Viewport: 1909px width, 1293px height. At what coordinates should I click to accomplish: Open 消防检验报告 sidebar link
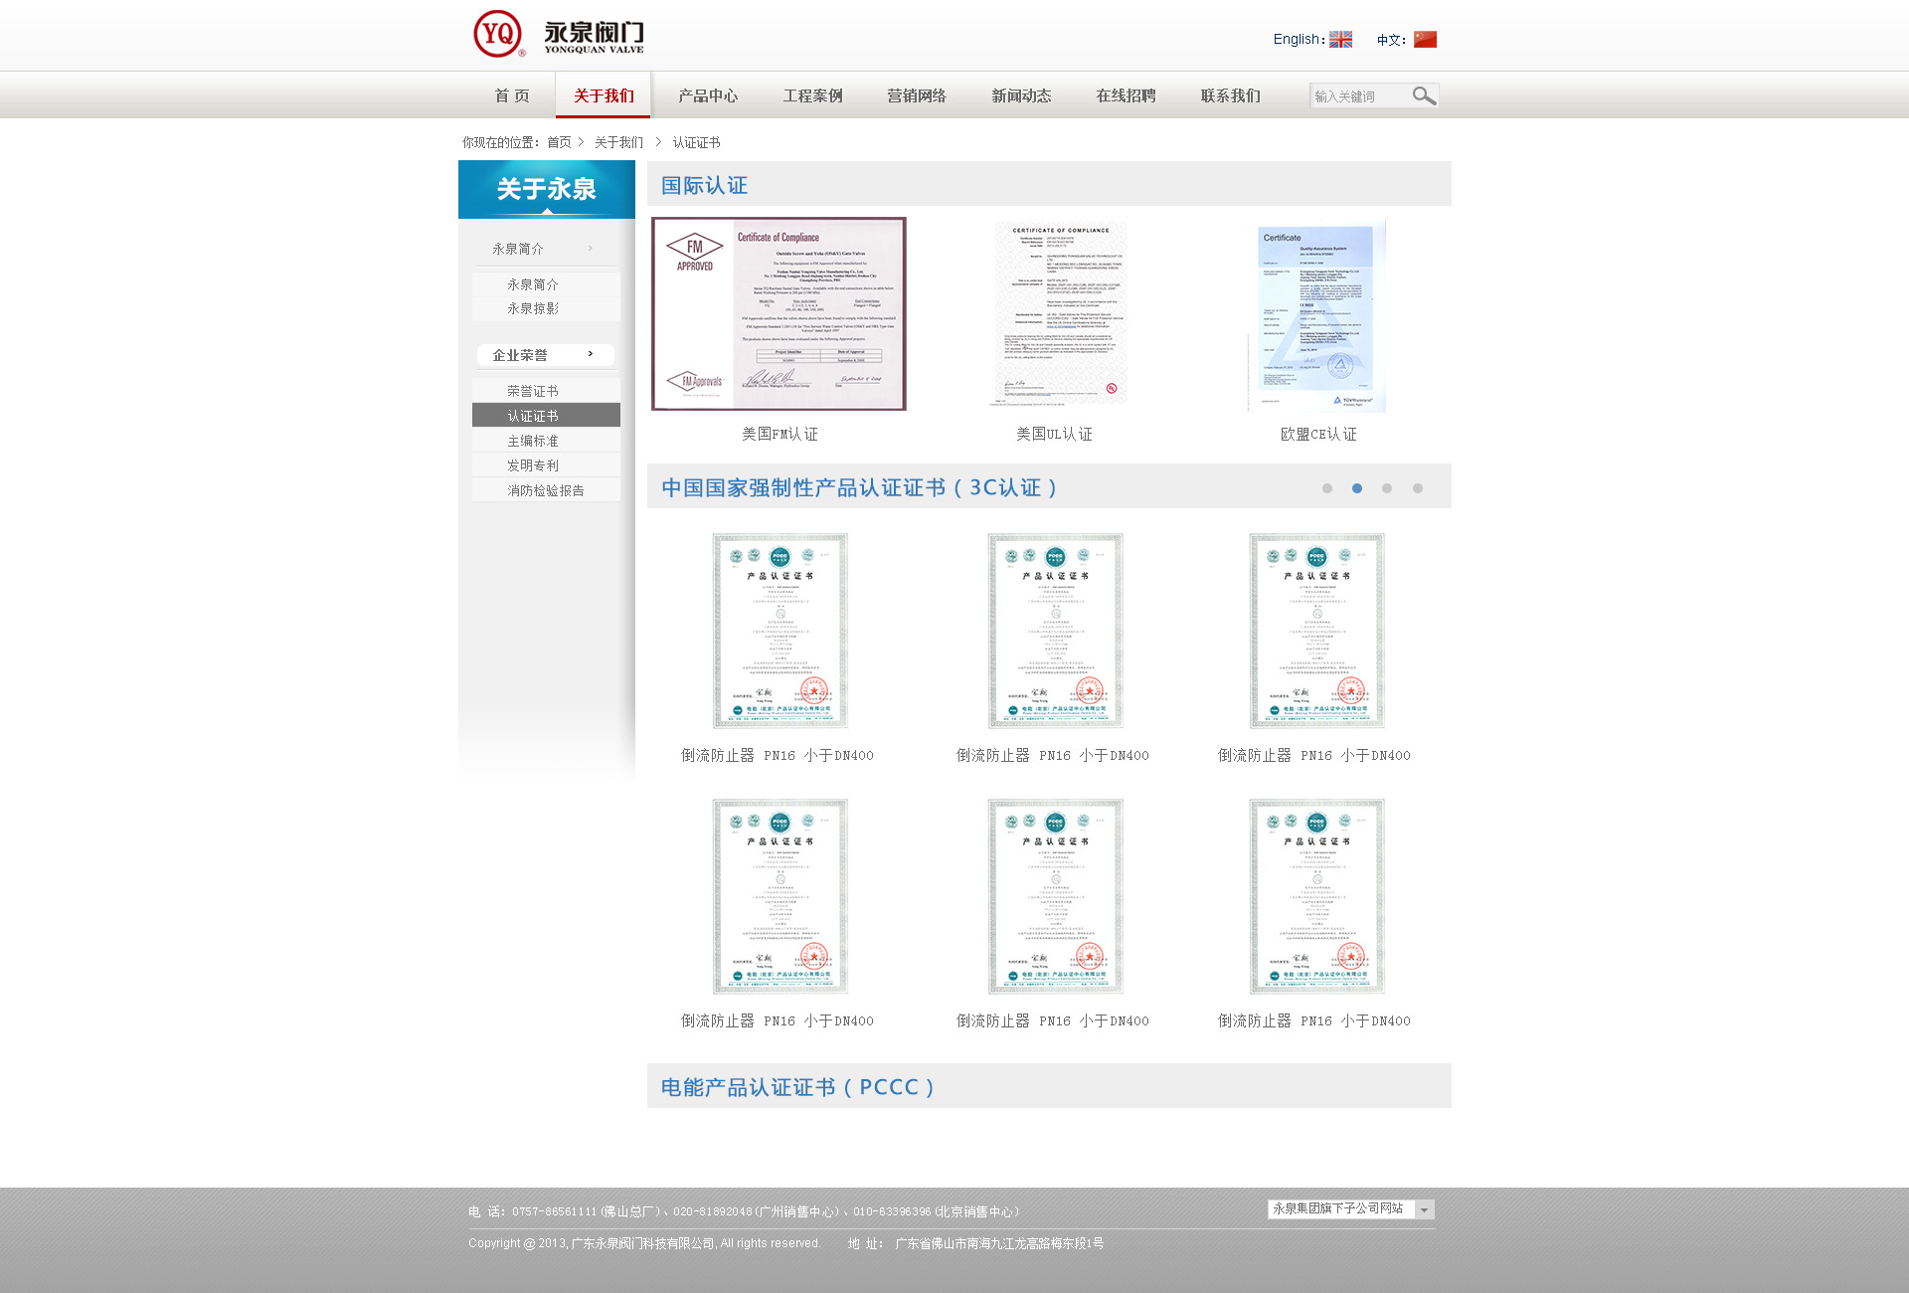(x=545, y=490)
